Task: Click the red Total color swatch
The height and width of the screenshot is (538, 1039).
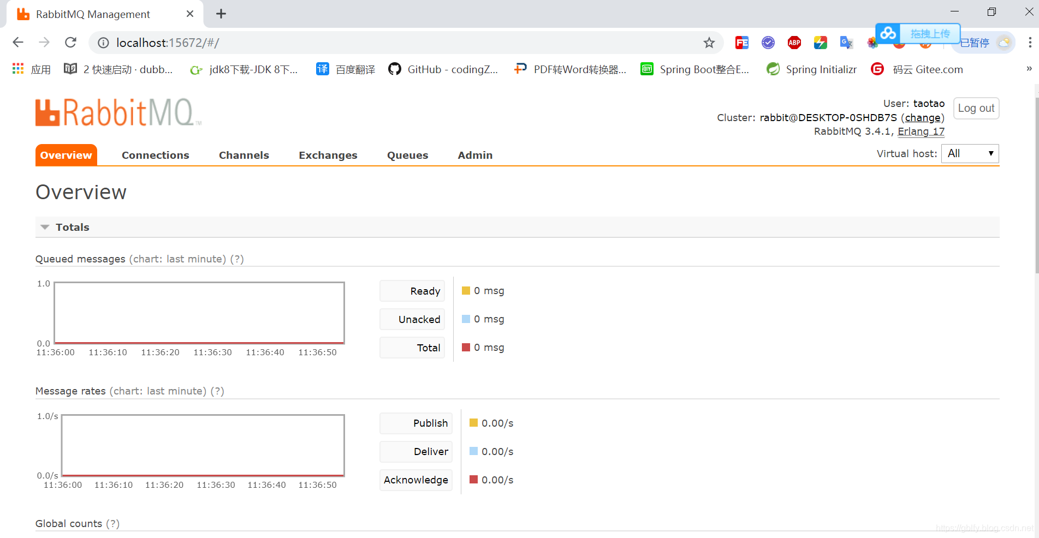Action: coord(466,347)
